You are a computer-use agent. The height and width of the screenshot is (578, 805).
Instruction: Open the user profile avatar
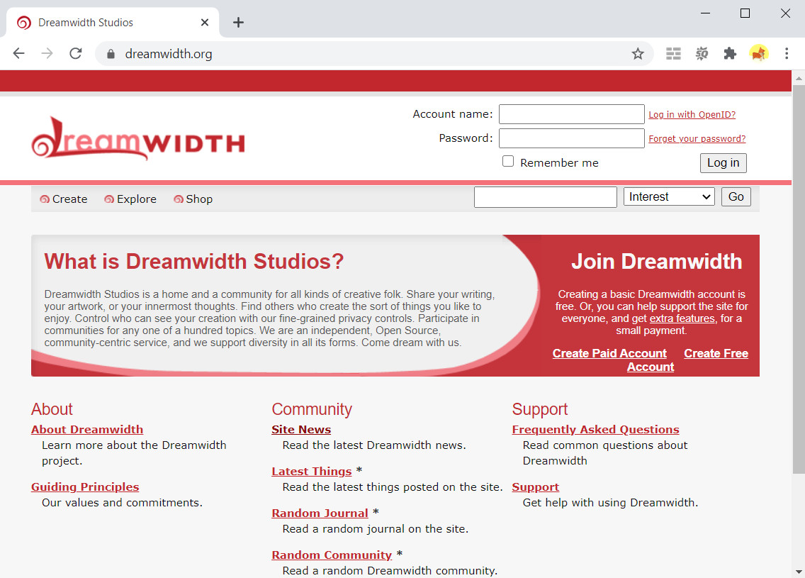coord(759,54)
